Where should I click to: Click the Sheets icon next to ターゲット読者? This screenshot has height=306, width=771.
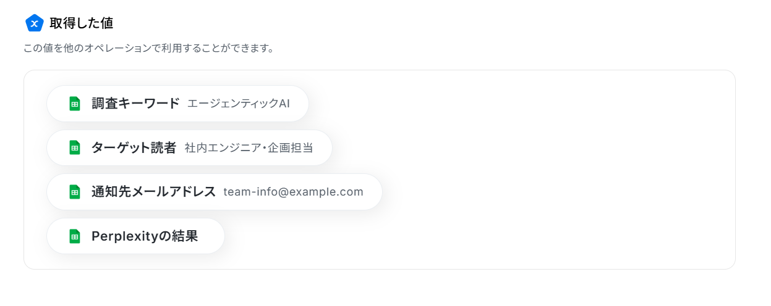(x=75, y=147)
